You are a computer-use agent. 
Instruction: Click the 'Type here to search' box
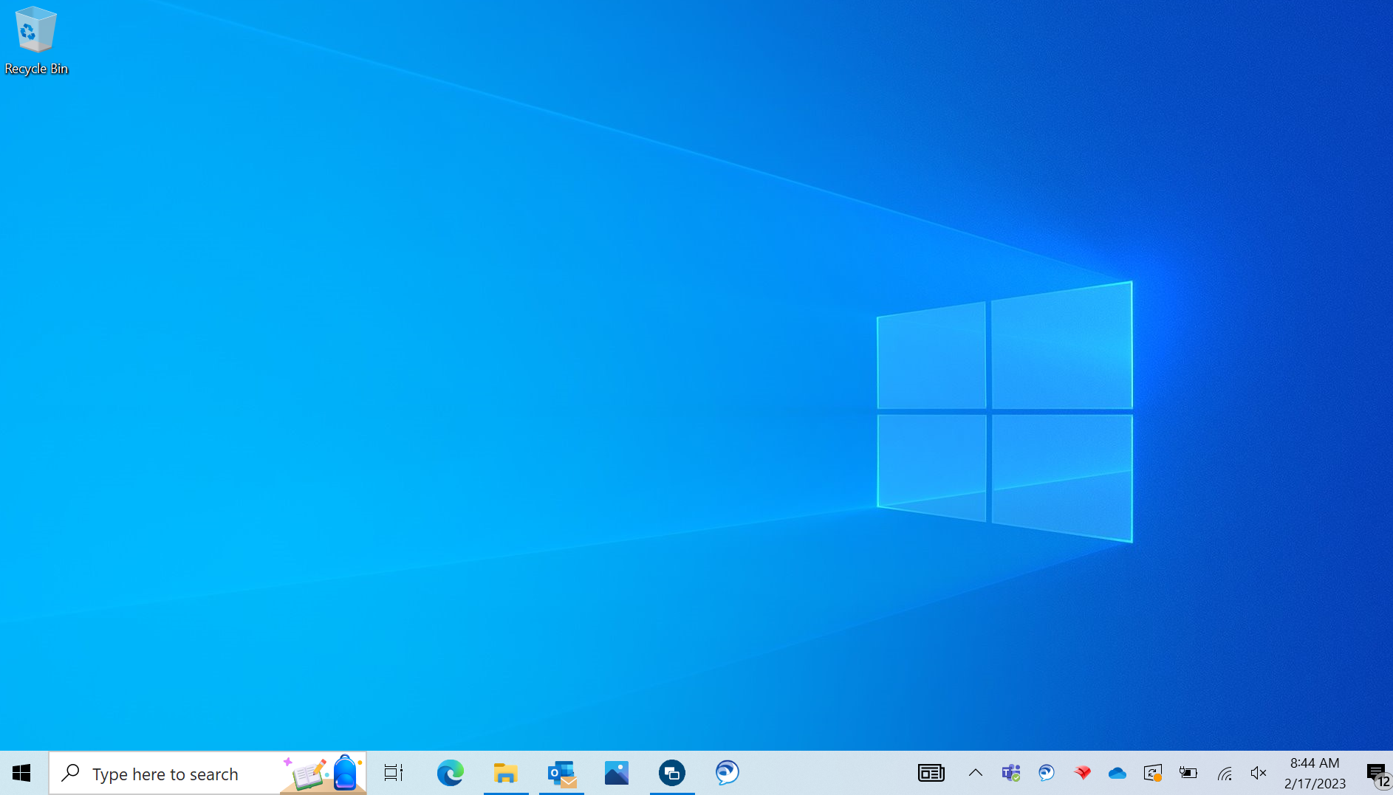(208, 773)
